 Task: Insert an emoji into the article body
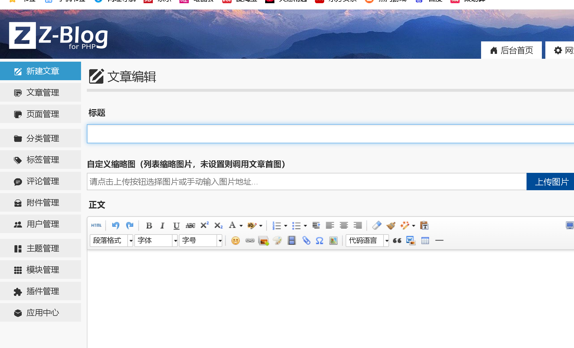[x=235, y=241]
